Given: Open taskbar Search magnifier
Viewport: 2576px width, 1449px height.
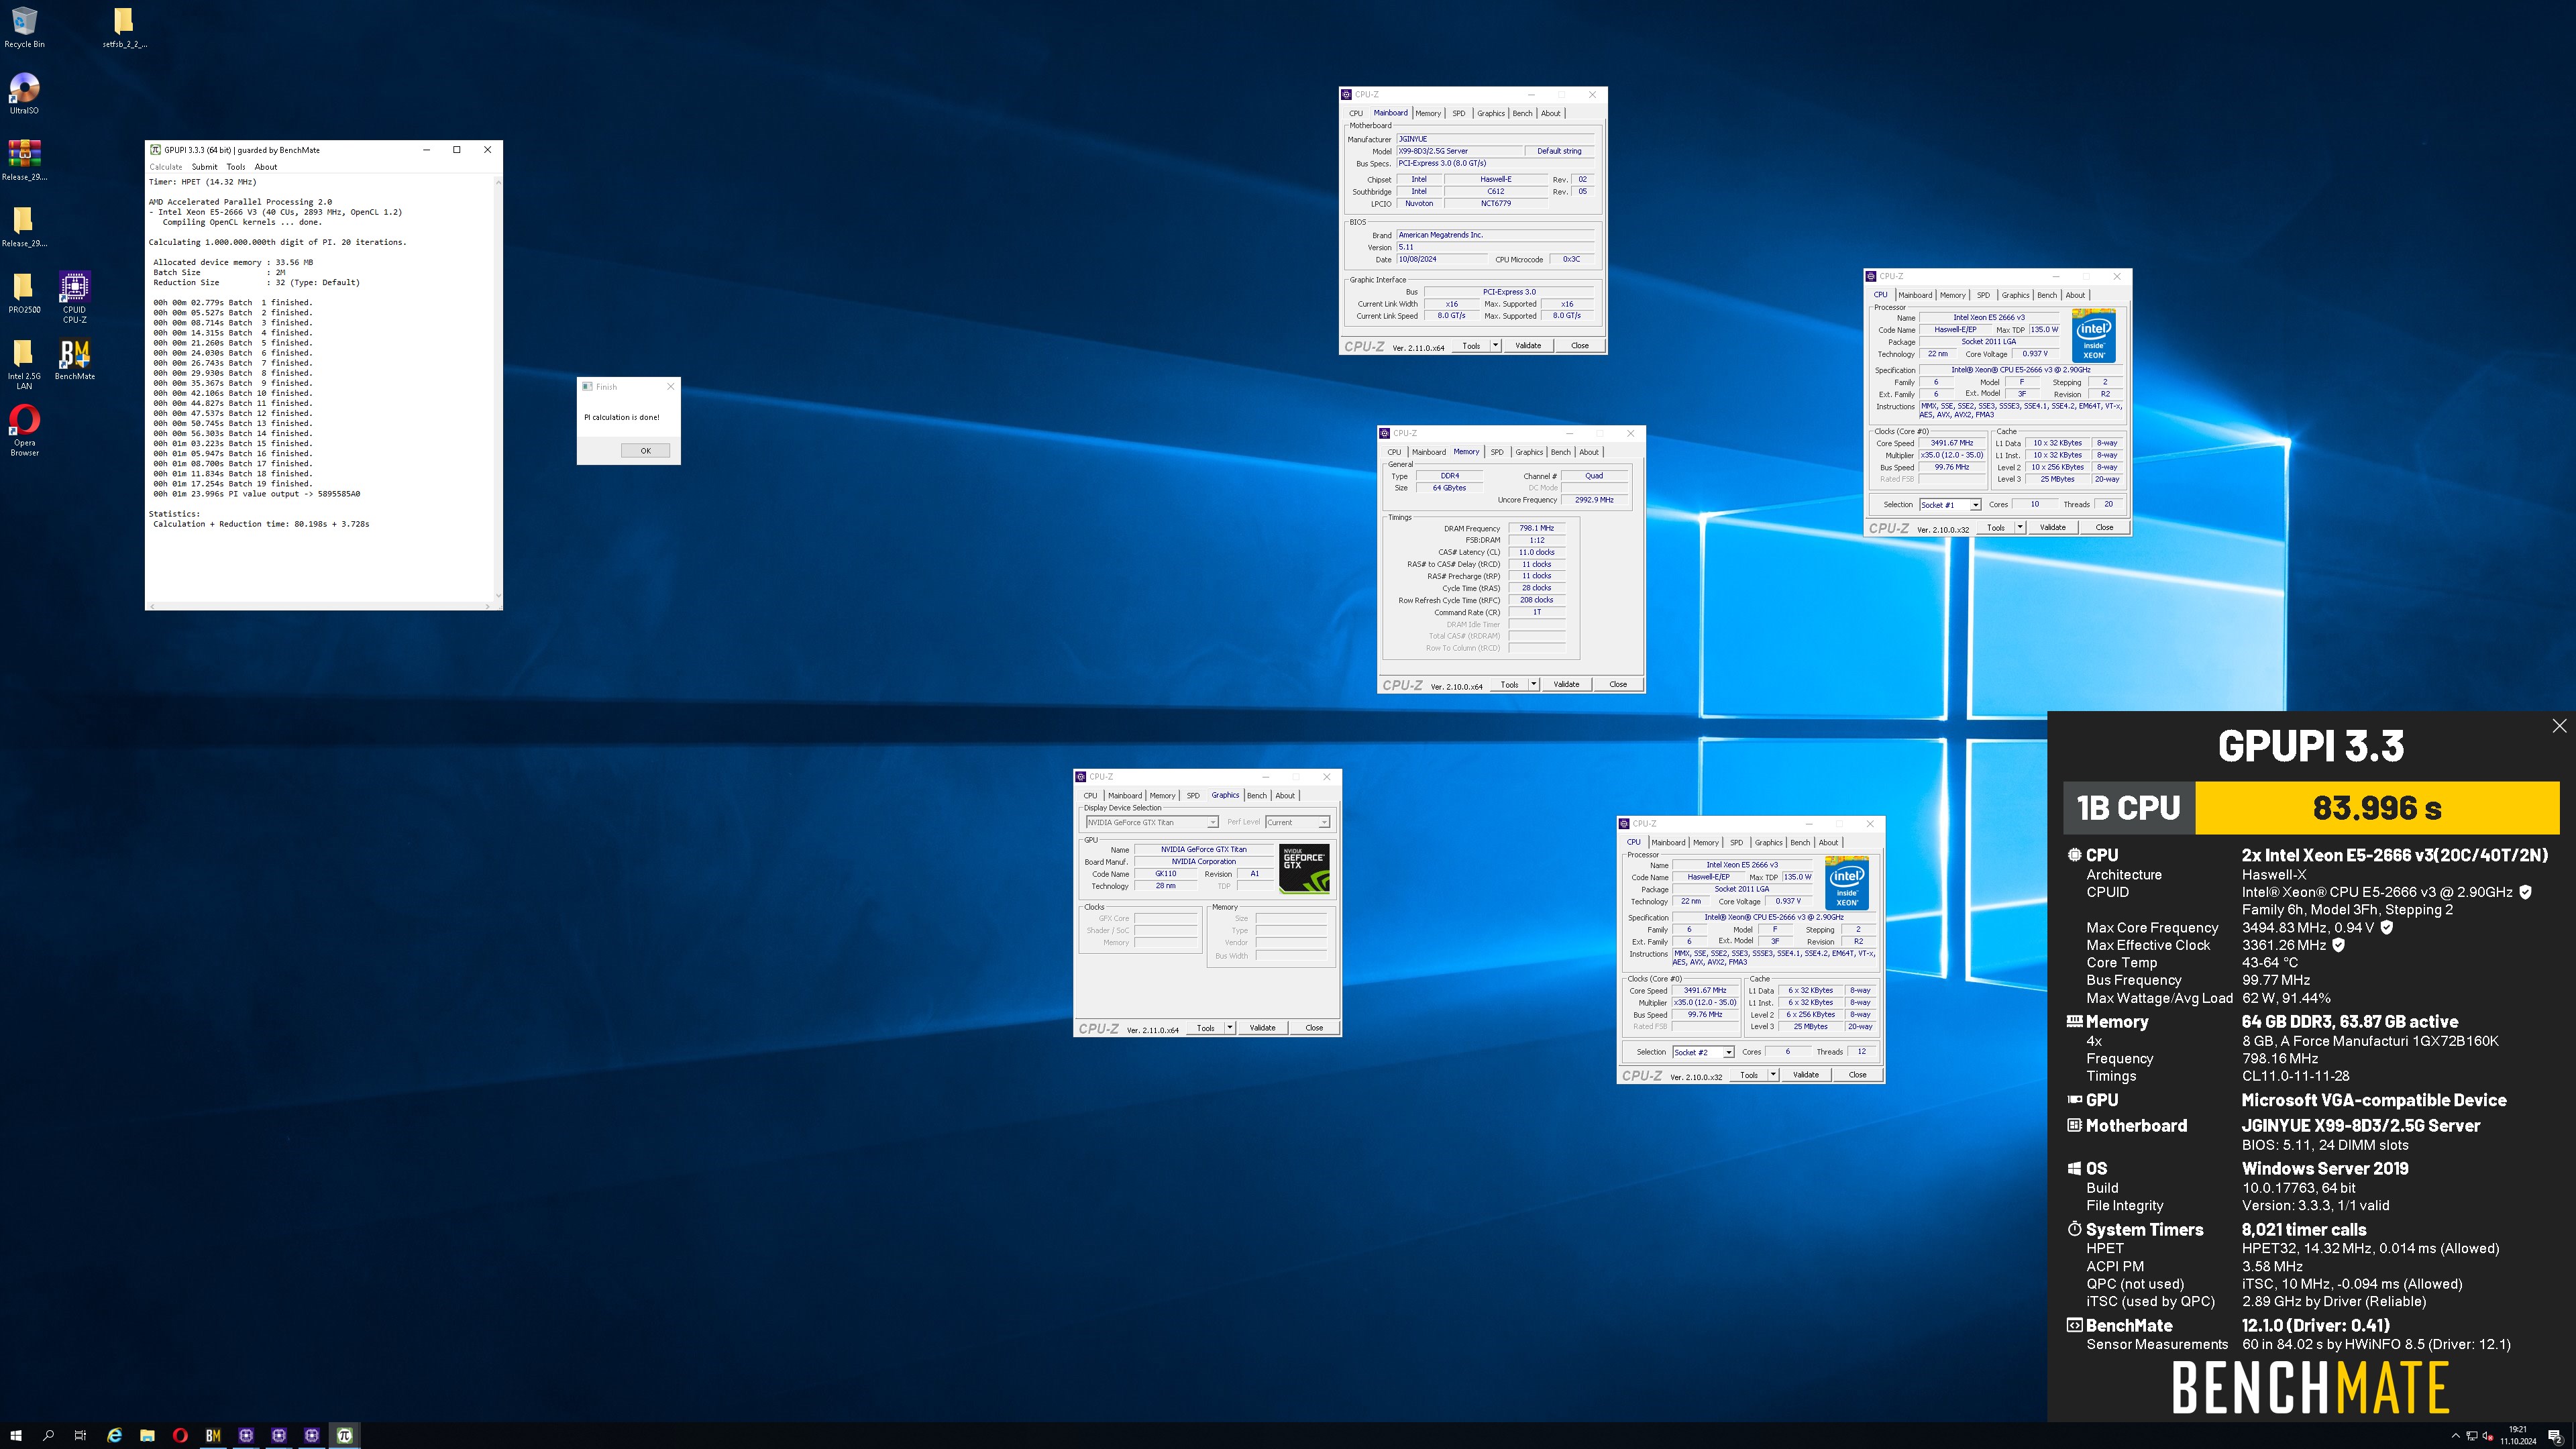Looking at the screenshot, I should tap(48, 1435).
